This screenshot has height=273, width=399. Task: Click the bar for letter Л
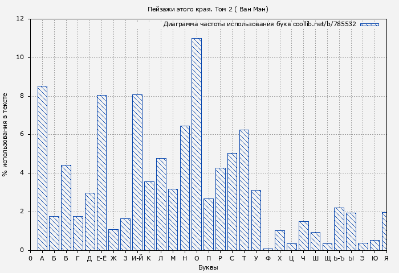click(161, 204)
